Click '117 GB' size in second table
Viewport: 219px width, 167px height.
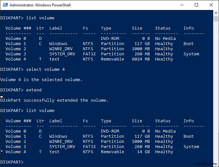tap(142, 136)
